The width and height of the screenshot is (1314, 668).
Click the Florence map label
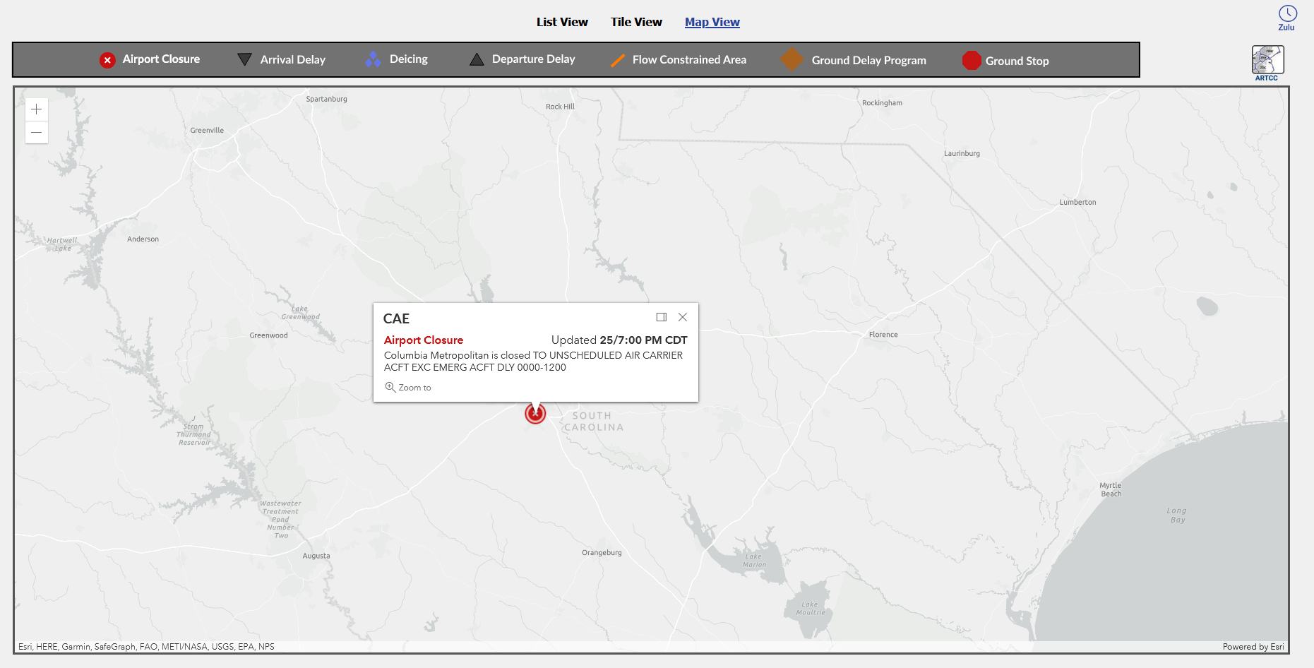click(883, 335)
